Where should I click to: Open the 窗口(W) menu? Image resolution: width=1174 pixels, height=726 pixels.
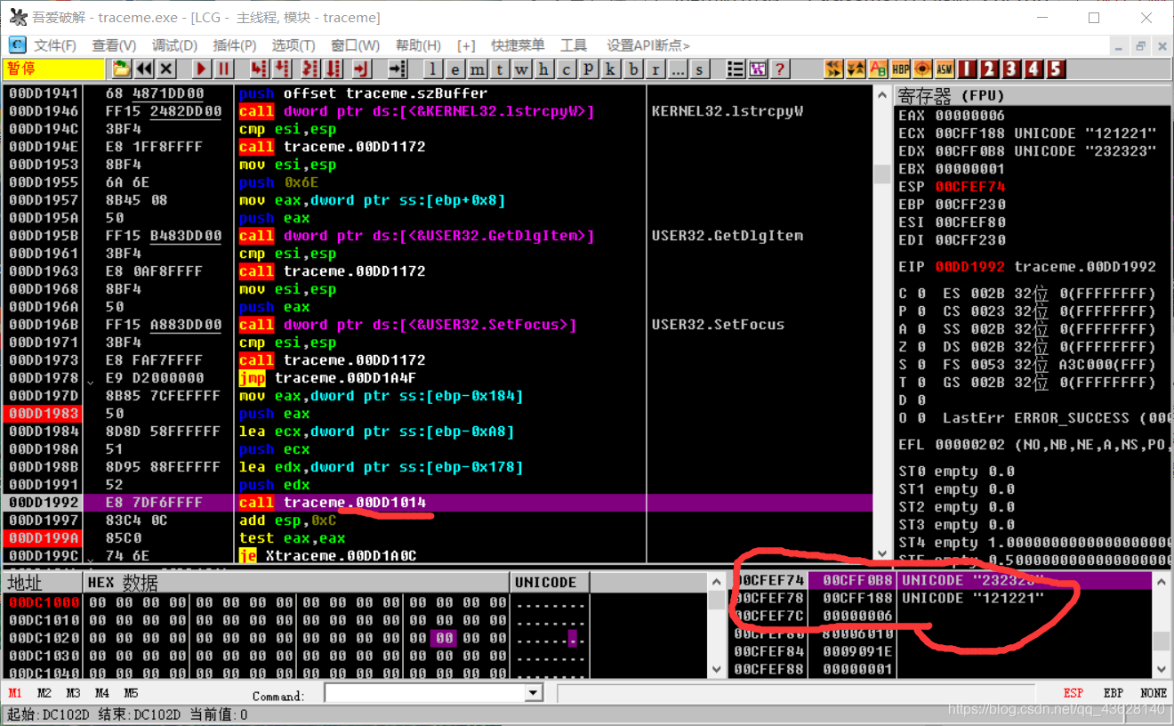pos(355,45)
